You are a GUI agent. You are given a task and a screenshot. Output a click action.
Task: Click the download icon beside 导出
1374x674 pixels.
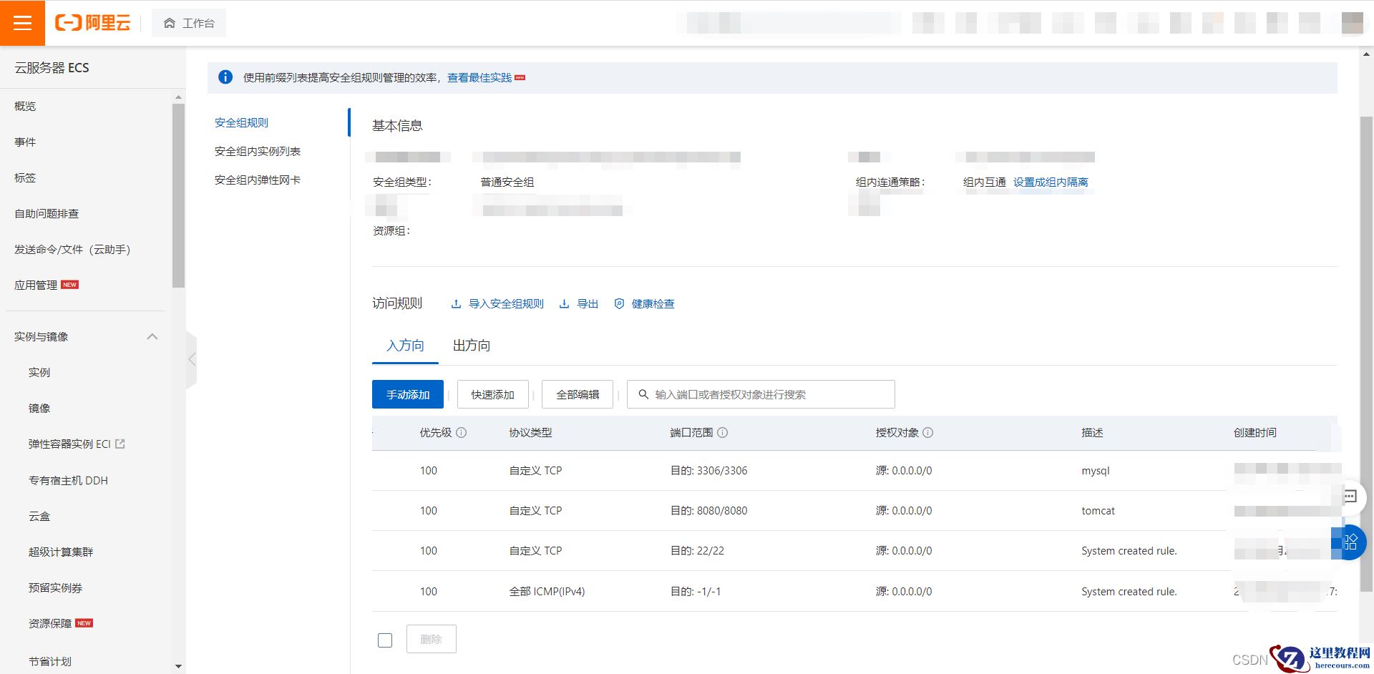click(565, 303)
